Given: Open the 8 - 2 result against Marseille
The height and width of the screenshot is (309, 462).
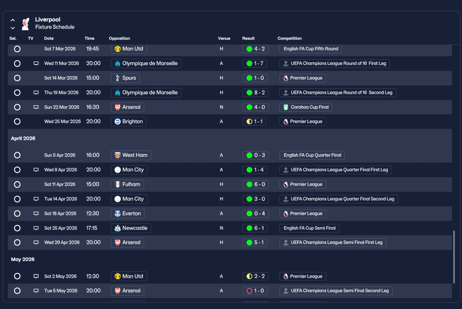Looking at the screenshot, I should point(255,93).
